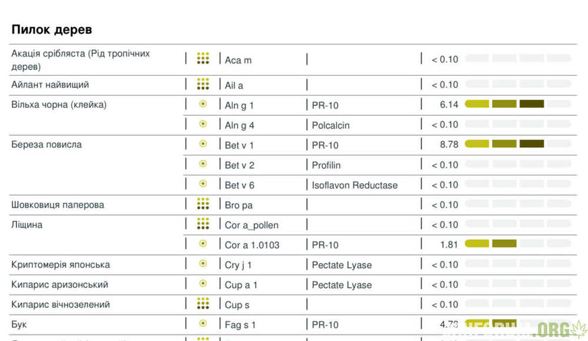Screen dimensions: 588x341
Task: Click the Polcalcin protein family text
Action: click(x=330, y=125)
